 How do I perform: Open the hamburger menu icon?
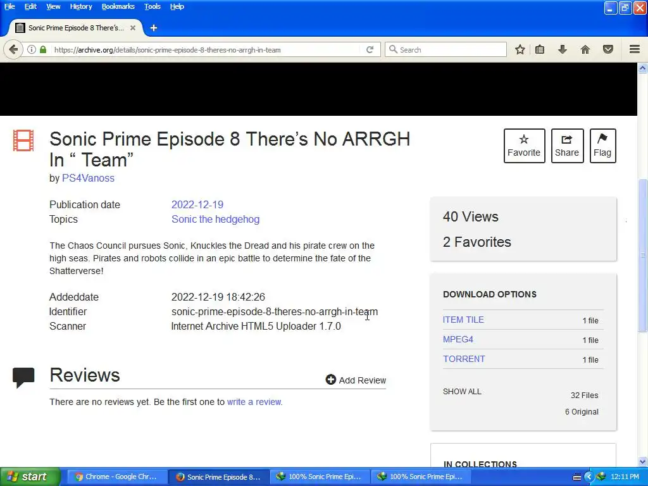(x=635, y=49)
